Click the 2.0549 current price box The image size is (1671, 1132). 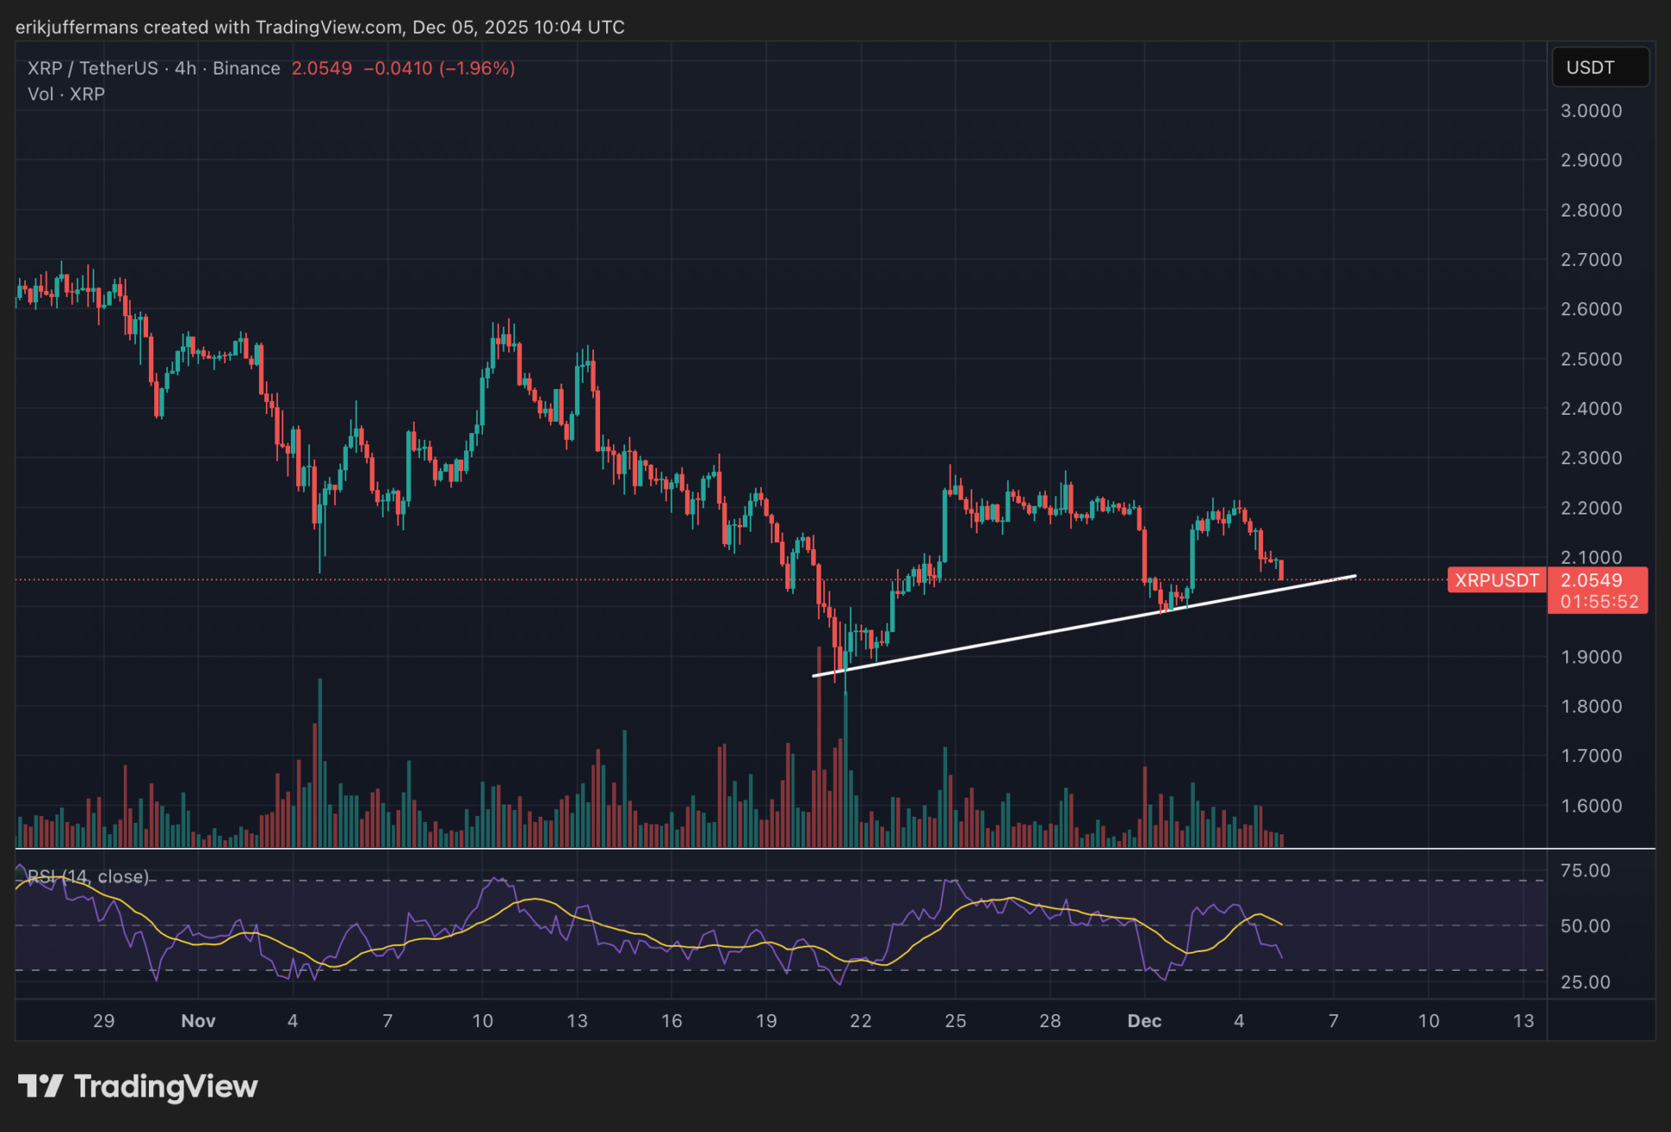coord(1593,580)
